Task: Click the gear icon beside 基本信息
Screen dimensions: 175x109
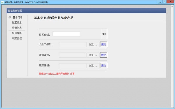Action: pyautogui.click(x=10, y=17)
